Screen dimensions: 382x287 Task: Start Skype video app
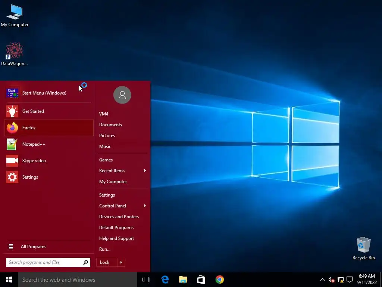click(x=49, y=161)
